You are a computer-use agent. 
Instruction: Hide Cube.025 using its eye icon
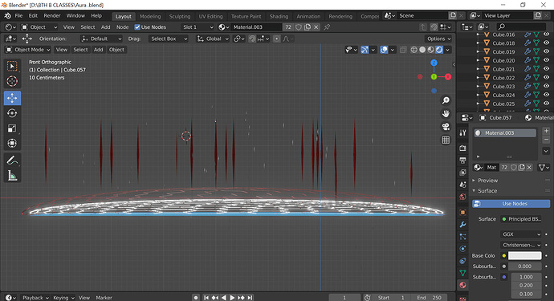tap(546, 104)
